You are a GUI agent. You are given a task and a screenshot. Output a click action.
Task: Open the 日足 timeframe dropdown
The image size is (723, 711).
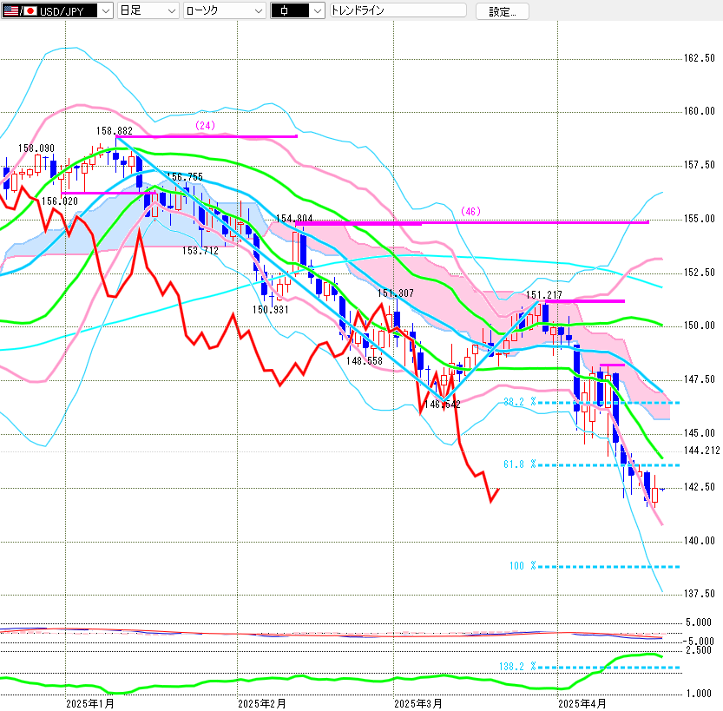[x=148, y=10]
